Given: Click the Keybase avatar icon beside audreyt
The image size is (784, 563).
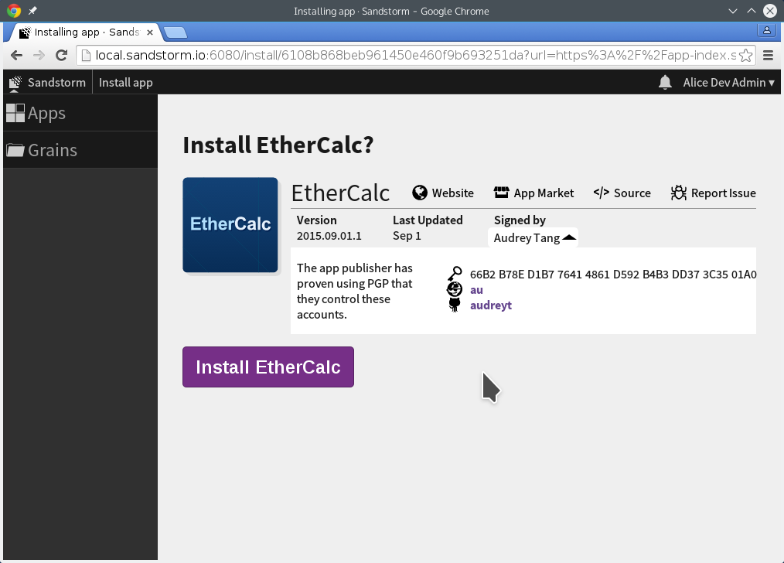Looking at the screenshot, I should (x=455, y=289).
